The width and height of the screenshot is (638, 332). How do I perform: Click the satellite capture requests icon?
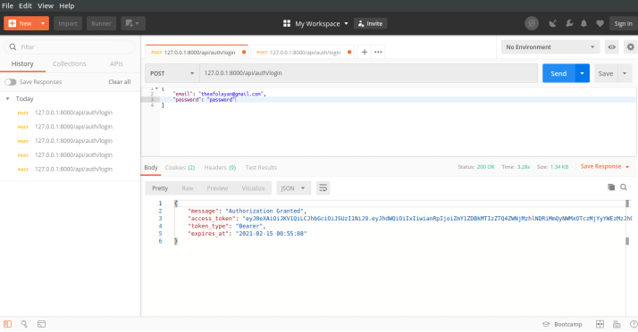pos(552,23)
